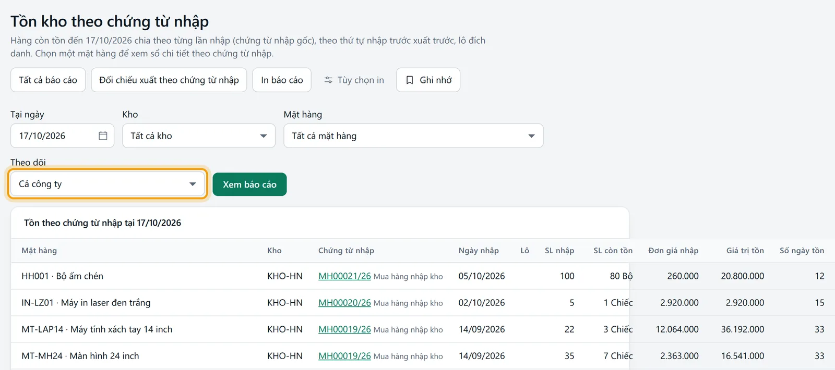
Task: Click stock value 16.541.000
Action: pos(742,356)
